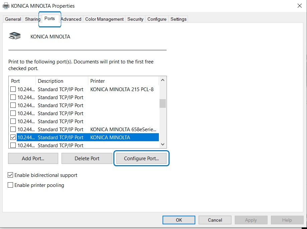
Task: Close the KONICA MINOLTA Properties dialog
Action: tap(299, 6)
